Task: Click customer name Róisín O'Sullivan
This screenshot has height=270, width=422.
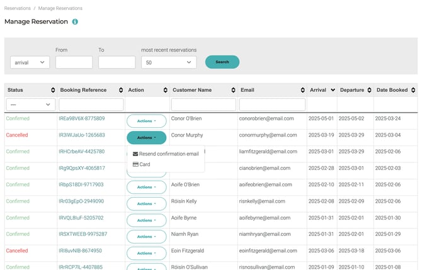Action: click(190, 267)
